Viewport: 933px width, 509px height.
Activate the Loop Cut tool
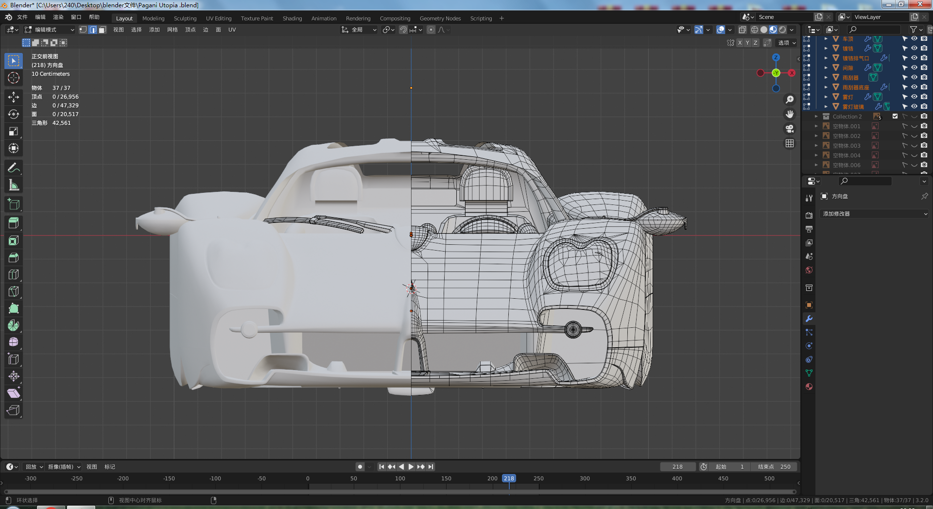point(14,275)
